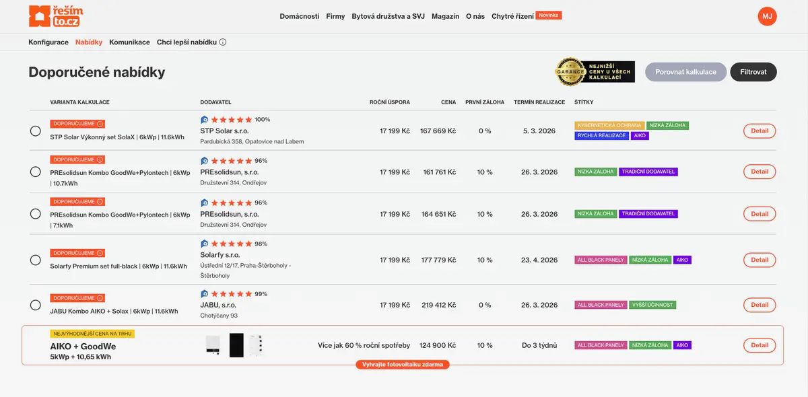Image resolution: width=808 pixels, height=397 pixels.
Task: Select the Solarfy Premium set radio button
Action: pos(36,260)
